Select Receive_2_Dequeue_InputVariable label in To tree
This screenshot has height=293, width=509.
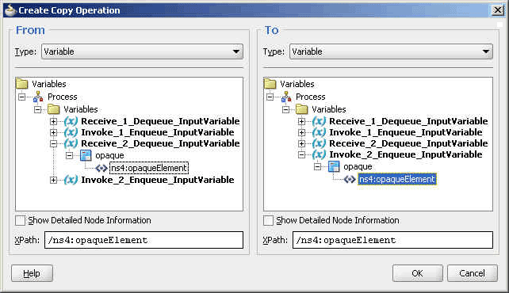tap(408, 143)
